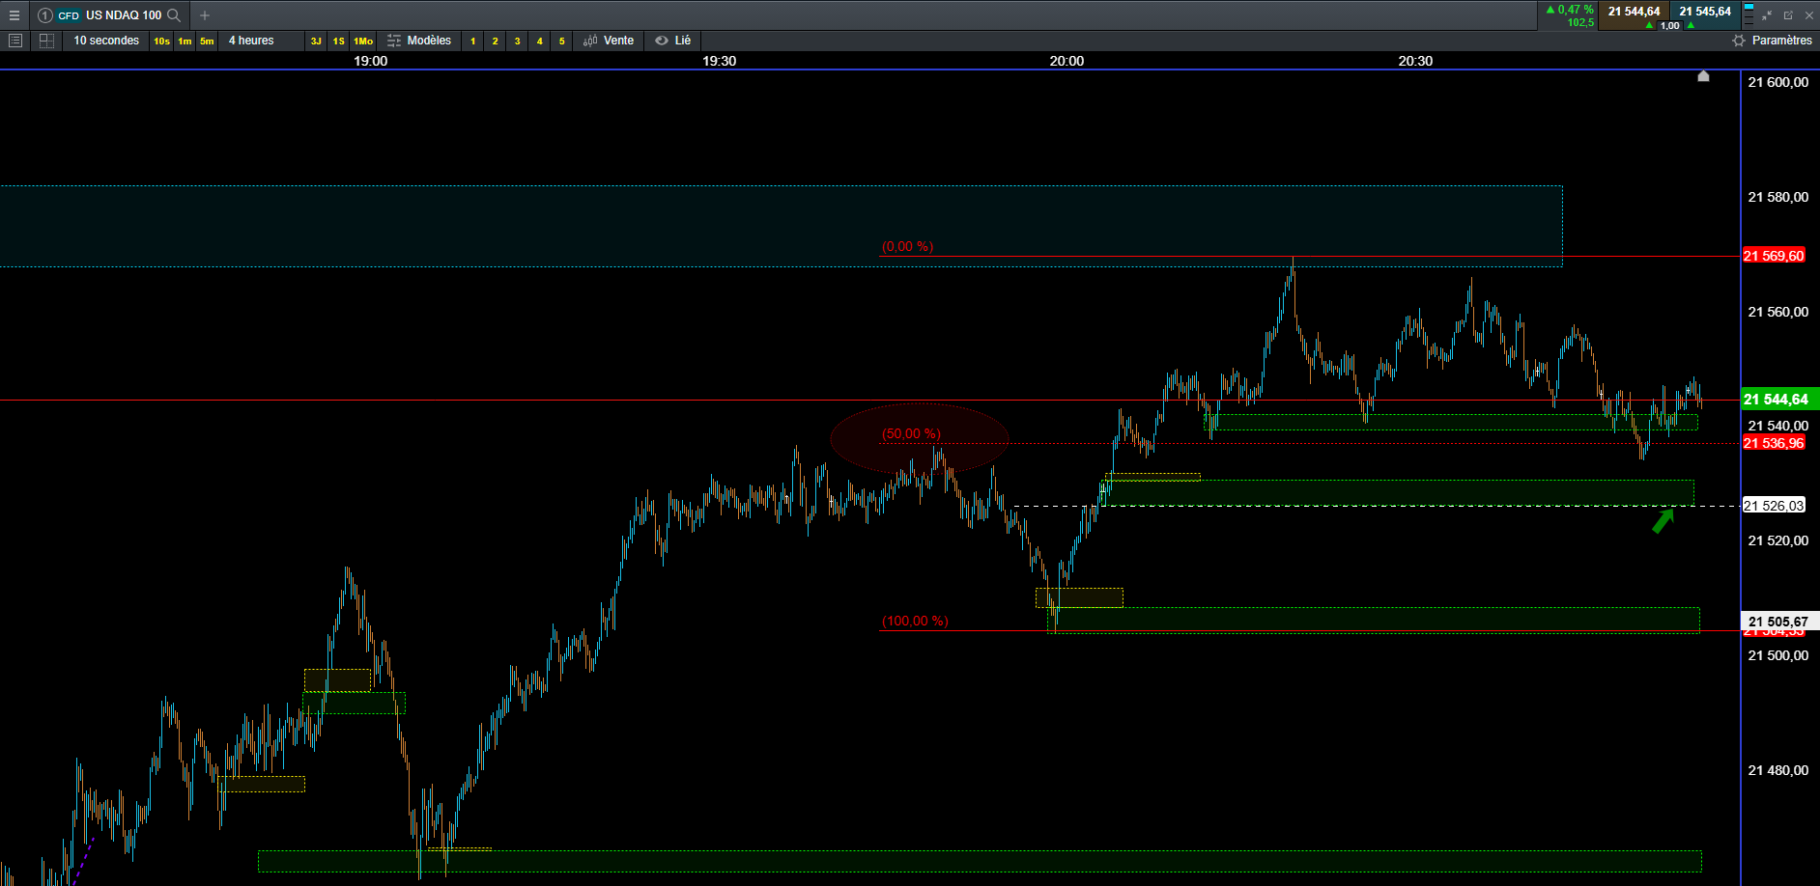Click the sell price 21 544,64
This screenshot has width=1820, height=886.
point(1634,12)
